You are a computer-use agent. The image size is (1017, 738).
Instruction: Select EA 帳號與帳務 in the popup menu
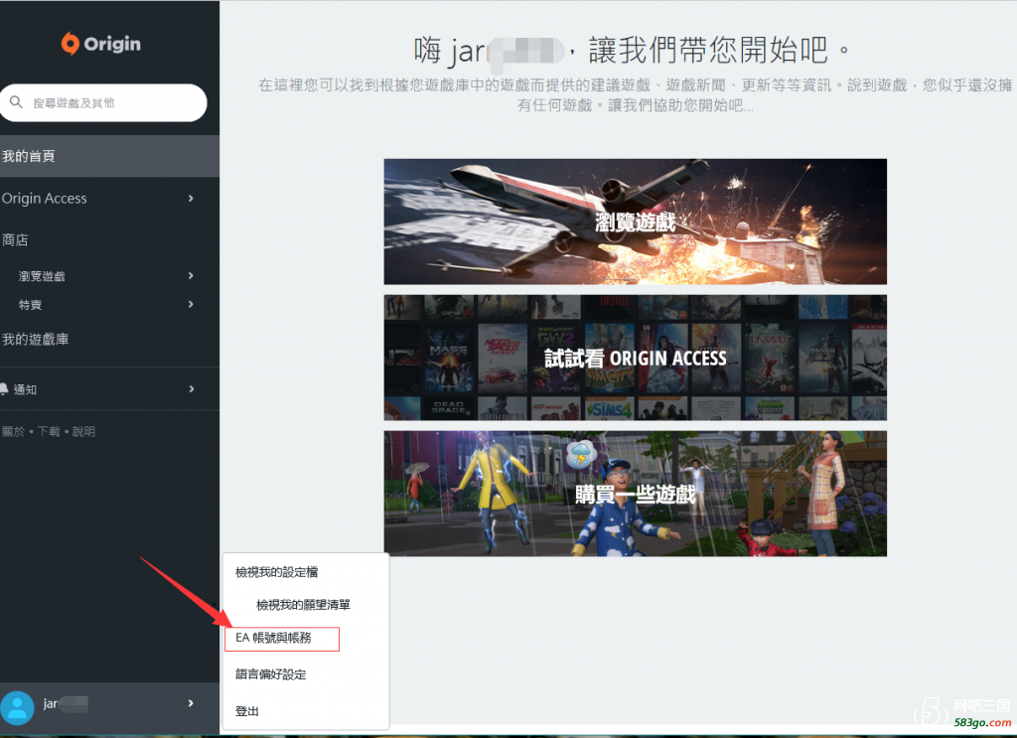[x=281, y=638]
